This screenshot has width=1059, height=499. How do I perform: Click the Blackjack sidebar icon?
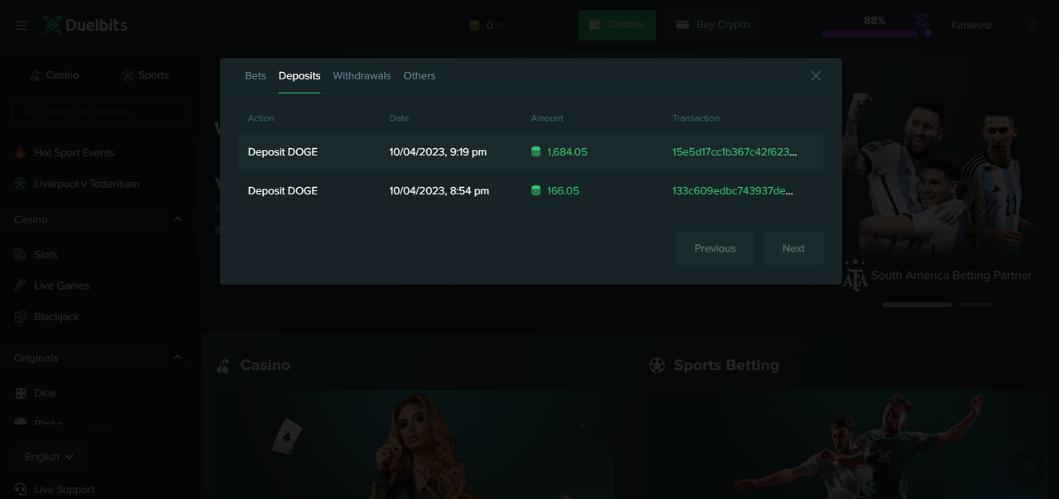pos(21,317)
